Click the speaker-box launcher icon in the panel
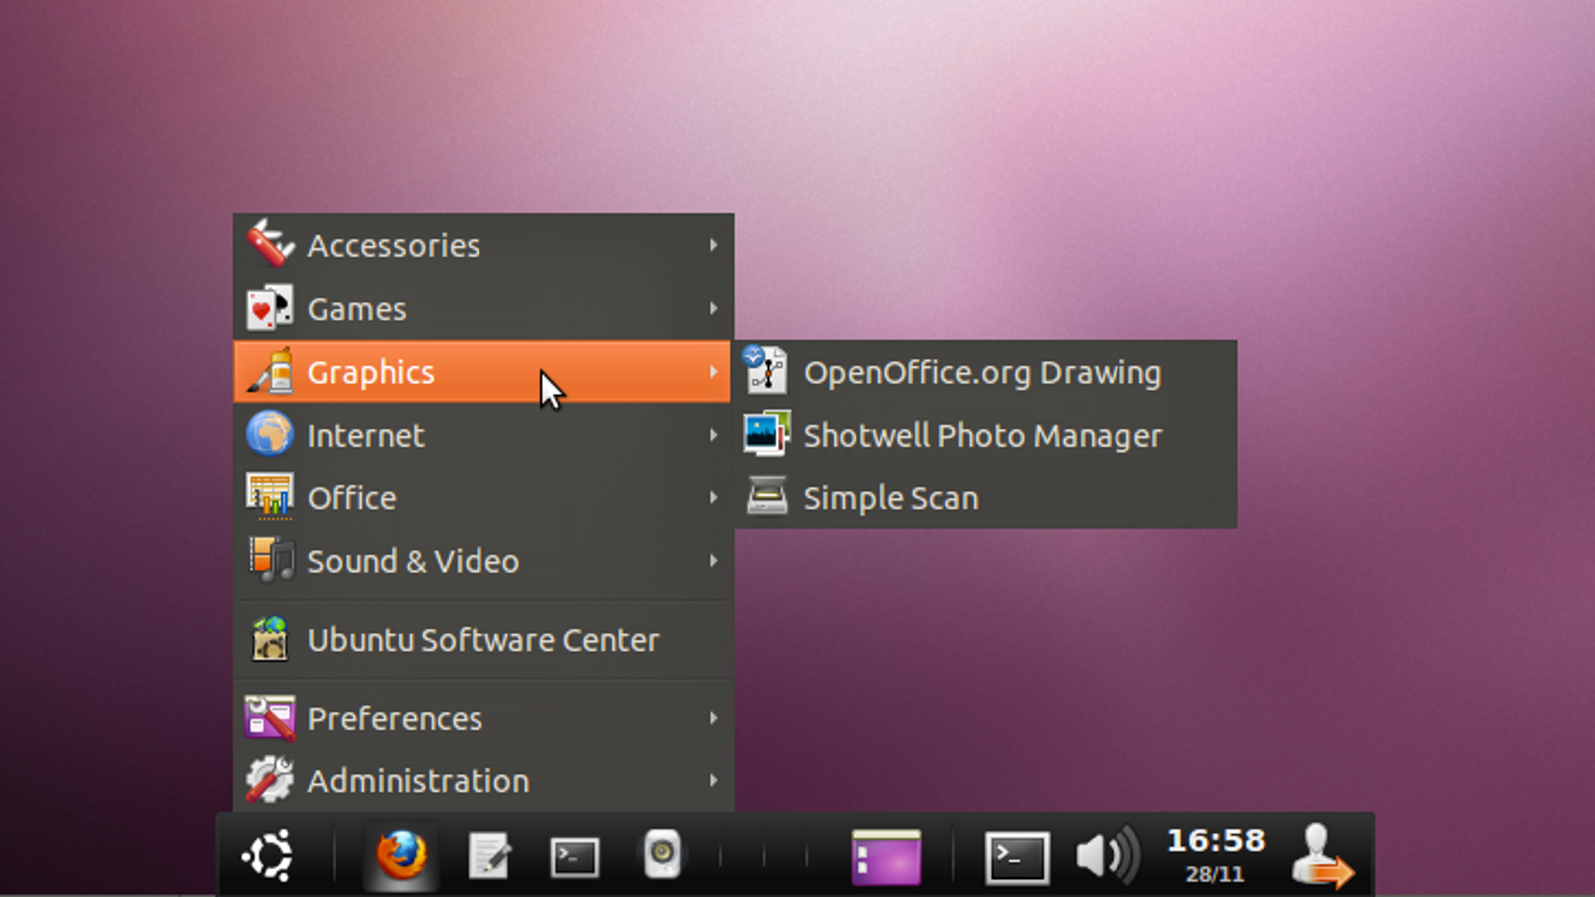Image resolution: width=1595 pixels, height=897 pixels. click(662, 854)
